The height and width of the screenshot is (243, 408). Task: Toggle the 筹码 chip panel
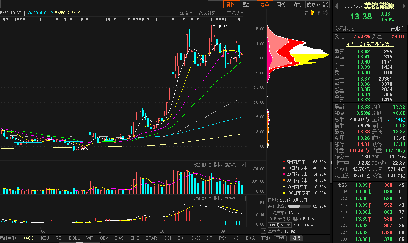[264, 4]
